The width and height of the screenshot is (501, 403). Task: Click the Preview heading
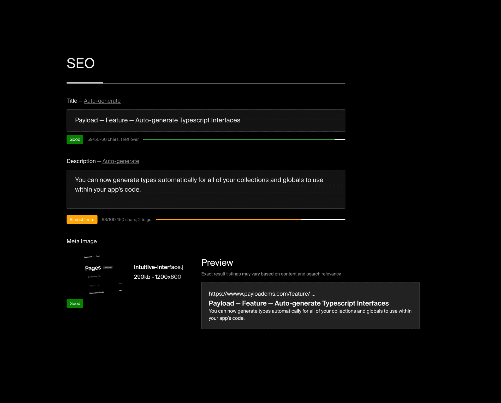tap(217, 263)
